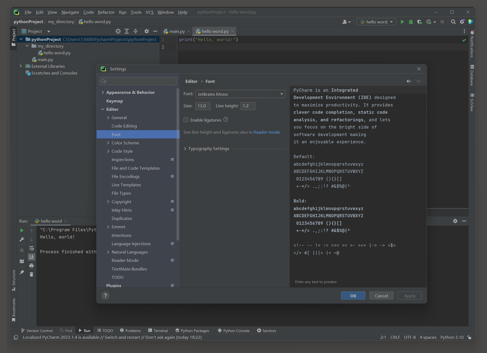This screenshot has height=353, width=487.
Task: Collapse All icon in Project panel
Action: point(136,31)
